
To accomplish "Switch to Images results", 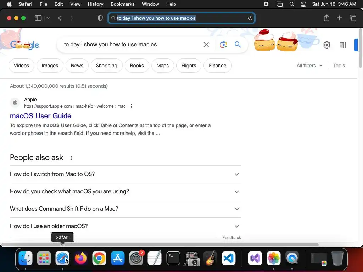I will click(50, 66).
